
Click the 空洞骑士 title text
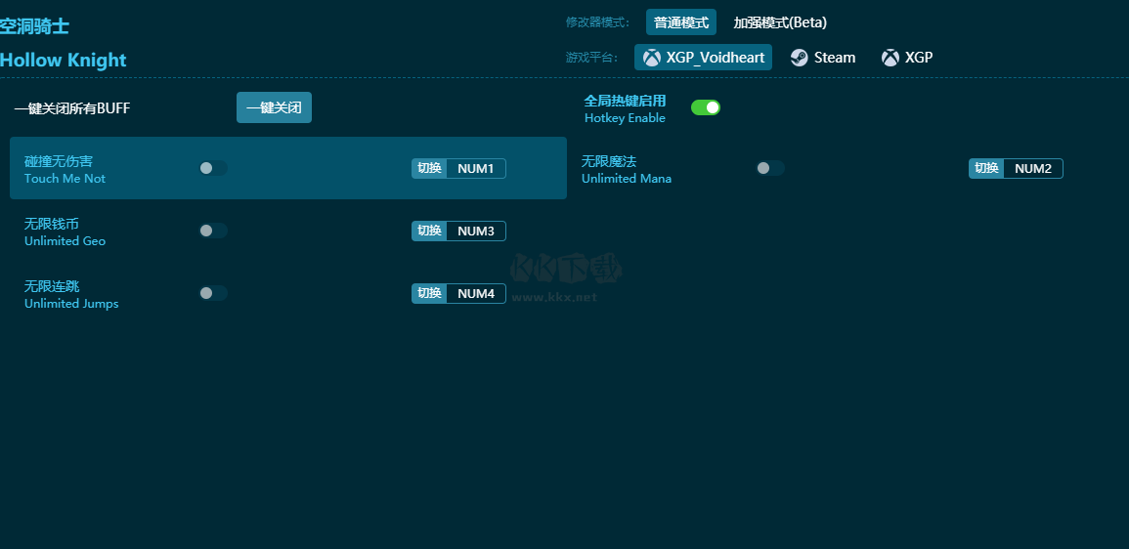[x=34, y=27]
